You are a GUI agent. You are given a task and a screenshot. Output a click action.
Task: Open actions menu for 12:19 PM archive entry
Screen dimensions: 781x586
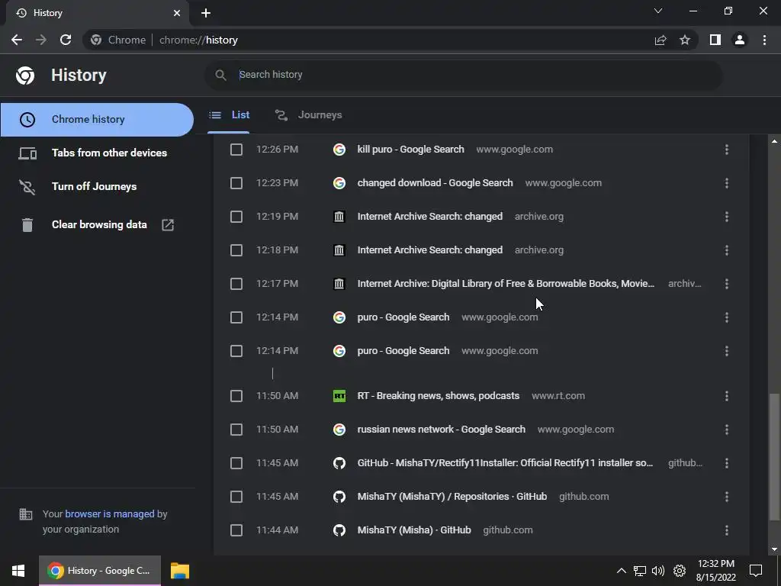[x=727, y=217]
